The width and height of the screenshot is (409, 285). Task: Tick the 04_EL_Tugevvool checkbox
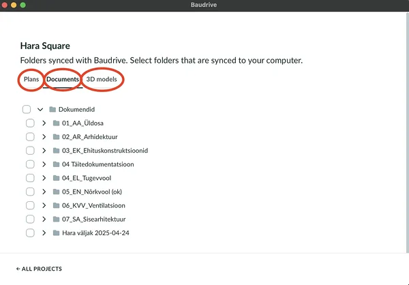click(x=30, y=178)
